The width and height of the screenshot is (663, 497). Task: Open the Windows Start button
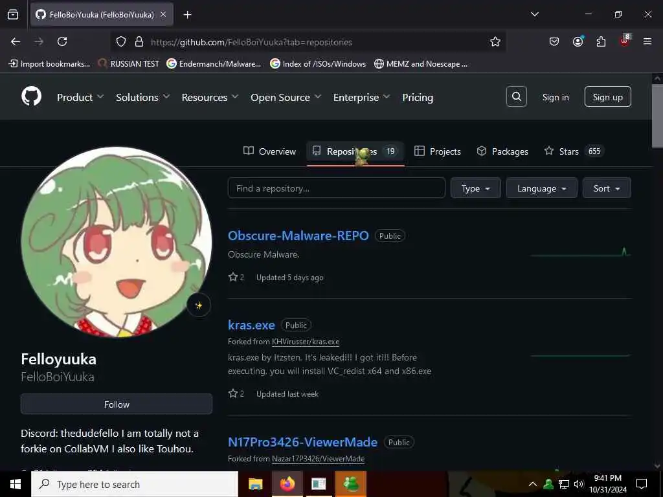pyautogui.click(x=16, y=484)
